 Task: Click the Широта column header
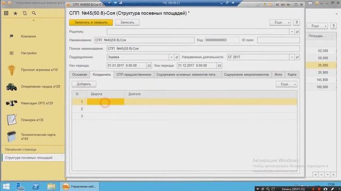[x=106, y=94]
